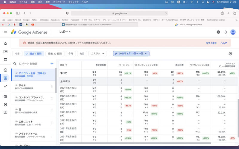Click macOS Wi-Fi status icon
Viewport: 239px width, 149px height.
pyautogui.click(x=192, y=2)
